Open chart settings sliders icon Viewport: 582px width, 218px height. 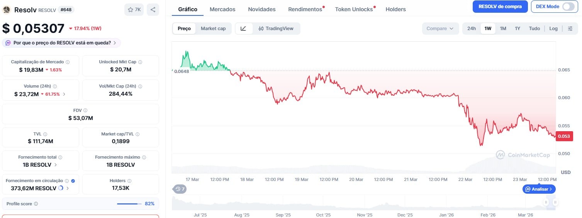pyautogui.click(x=570, y=29)
